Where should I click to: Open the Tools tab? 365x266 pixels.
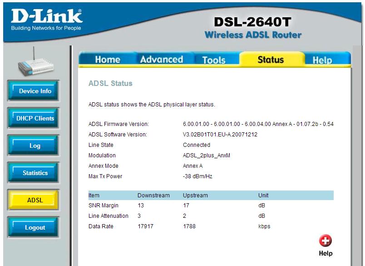214,60
